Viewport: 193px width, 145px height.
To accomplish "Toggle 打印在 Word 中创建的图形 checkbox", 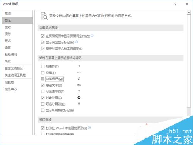I will tap(42, 128).
